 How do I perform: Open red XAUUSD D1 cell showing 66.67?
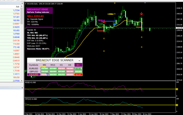click(x=78, y=74)
